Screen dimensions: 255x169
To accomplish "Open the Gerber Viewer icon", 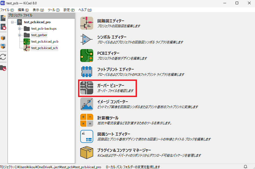I will click(87, 88).
